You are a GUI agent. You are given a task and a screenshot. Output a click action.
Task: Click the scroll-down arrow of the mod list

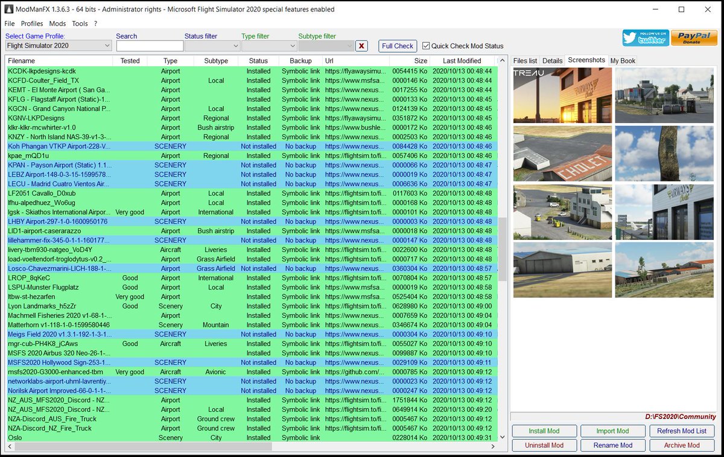click(x=503, y=437)
